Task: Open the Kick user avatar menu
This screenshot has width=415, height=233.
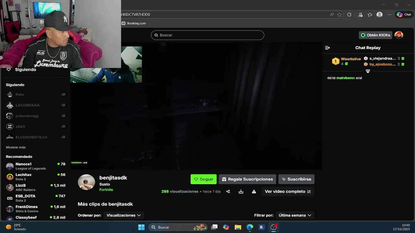Action: pyautogui.click(x=399, y=35)
